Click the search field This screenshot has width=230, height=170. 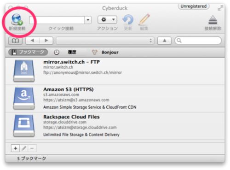198,41
